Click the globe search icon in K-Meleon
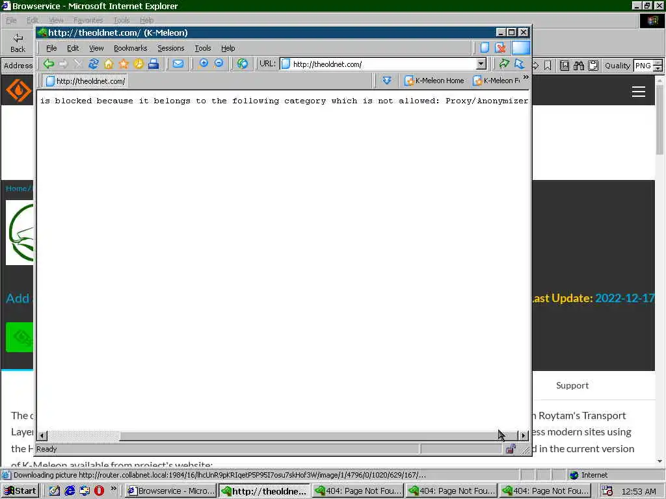The height and width of the screenshot is (499, 666). coord(243,64)
